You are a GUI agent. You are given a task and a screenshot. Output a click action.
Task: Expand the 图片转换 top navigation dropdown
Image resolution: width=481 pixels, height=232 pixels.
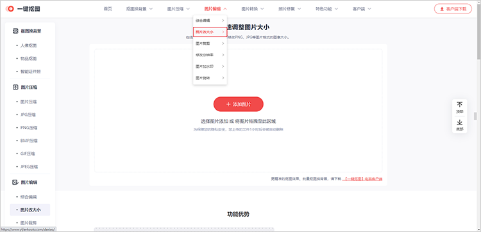[x=253, y=9]
